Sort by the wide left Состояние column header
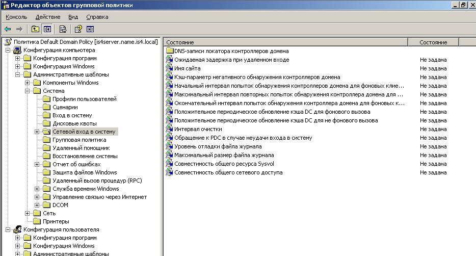This screenshot has height=256, width=476. (286, 42)
